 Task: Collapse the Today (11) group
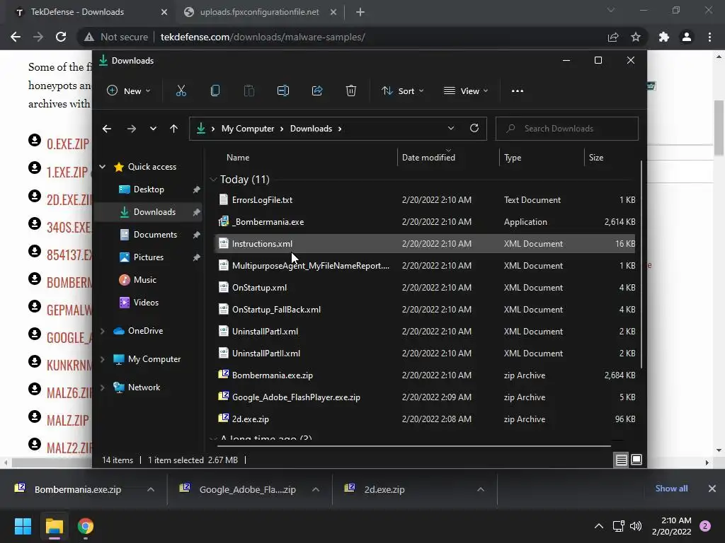click(x=213, y=180)
